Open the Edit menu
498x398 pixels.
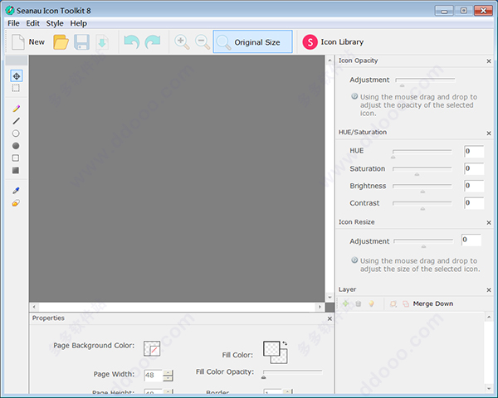click(32, 23)
